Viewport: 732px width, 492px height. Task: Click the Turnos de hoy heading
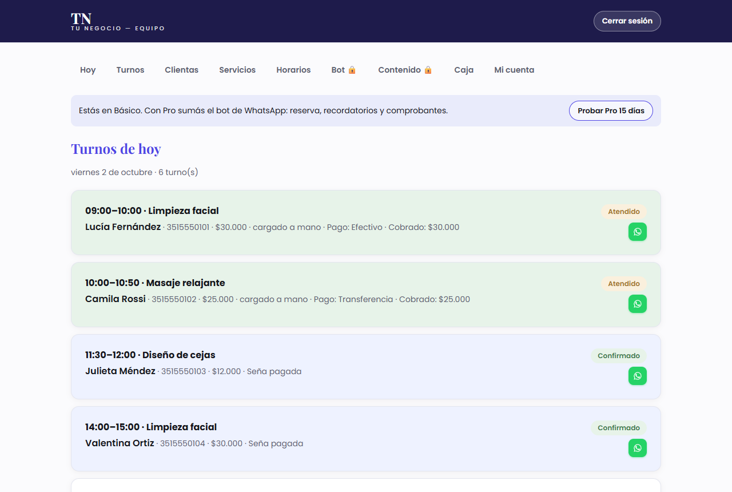[116, 149]
